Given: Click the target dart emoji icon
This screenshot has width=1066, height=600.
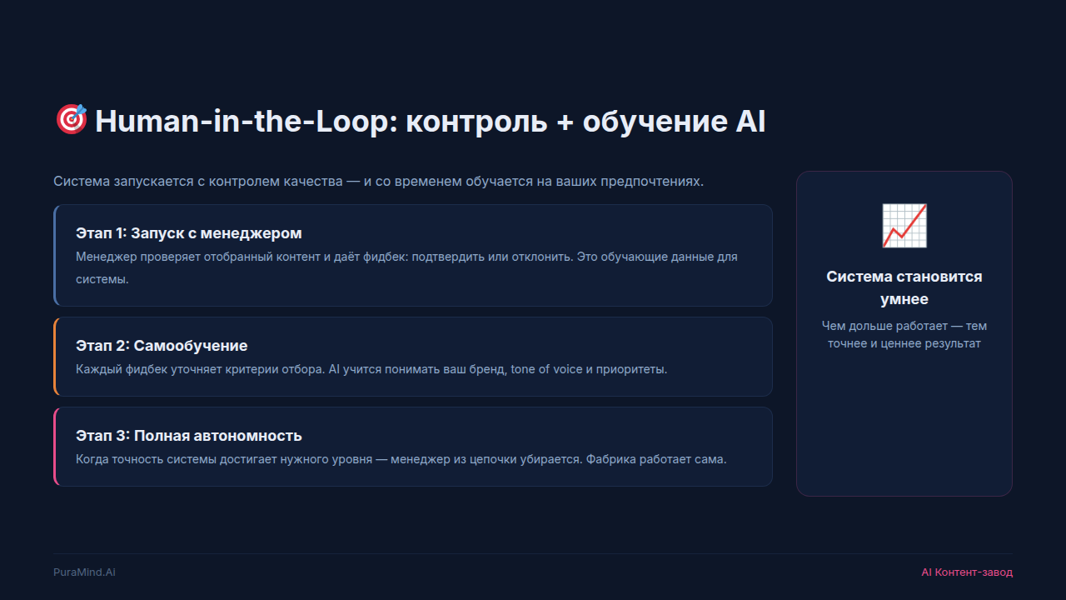Looking at the screenshot, I should tap(71, 120).
